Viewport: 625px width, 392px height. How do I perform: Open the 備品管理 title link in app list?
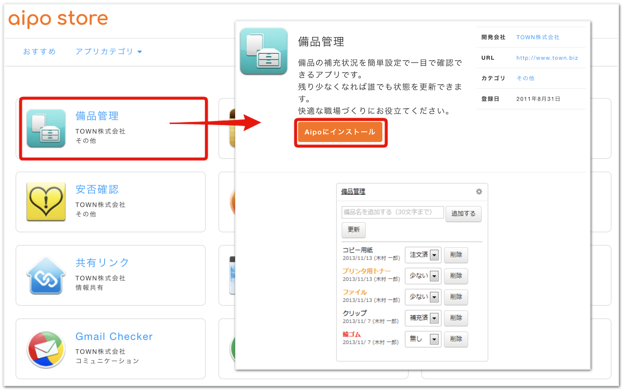pyautogui.click(x=97, y=116)
